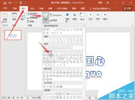Click the spell check icon in status bar
The height and width of the screenshot is (100, 135).
click(x=28, y=98)
